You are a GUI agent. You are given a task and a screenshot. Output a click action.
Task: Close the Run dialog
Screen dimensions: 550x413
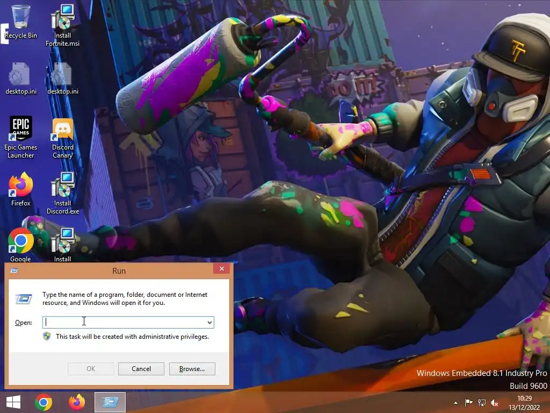pyautogui.click(x=222, y=269)
